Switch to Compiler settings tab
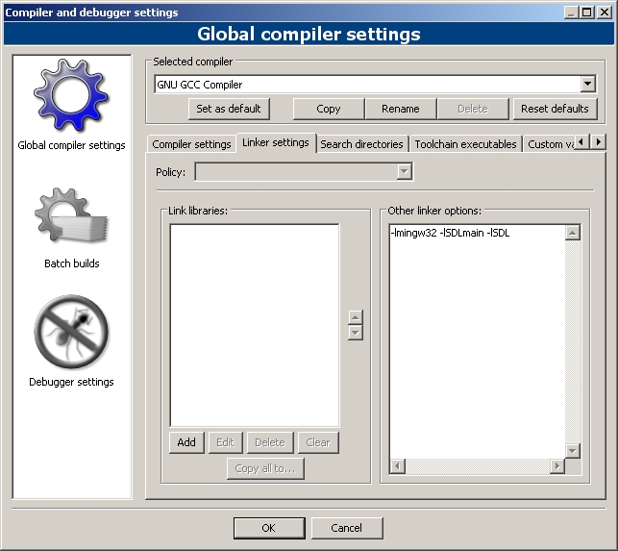This screenshot has width=618, height=551. pyautogui.click(x=191, y=144)
